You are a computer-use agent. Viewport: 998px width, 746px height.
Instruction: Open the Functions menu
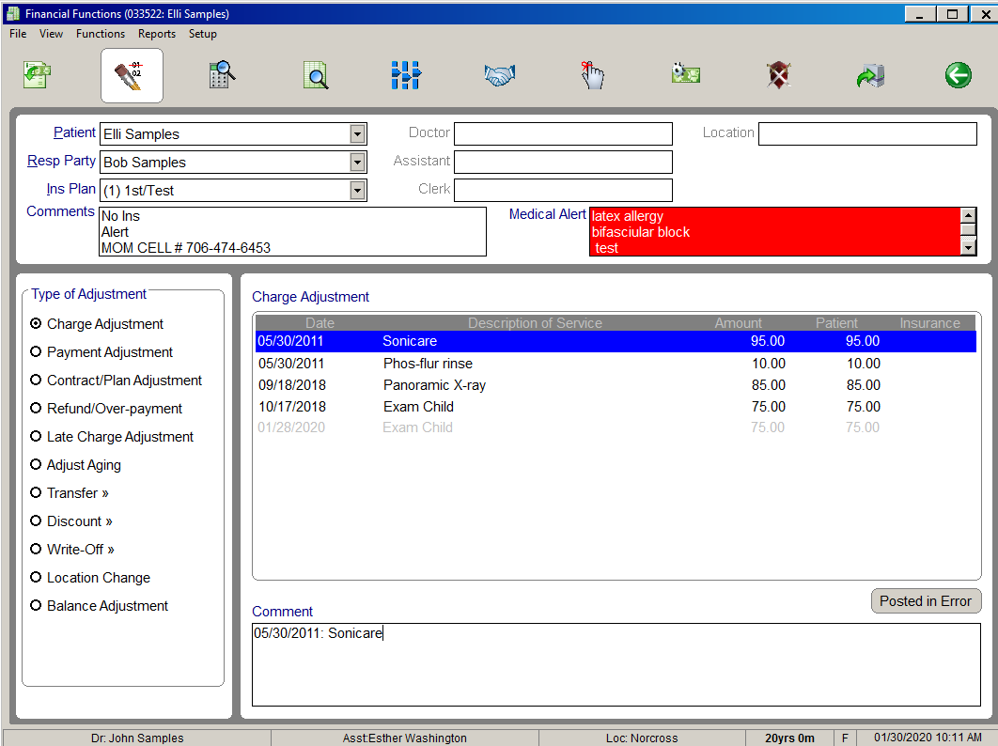pyautogui.click(x=101, y=34)
